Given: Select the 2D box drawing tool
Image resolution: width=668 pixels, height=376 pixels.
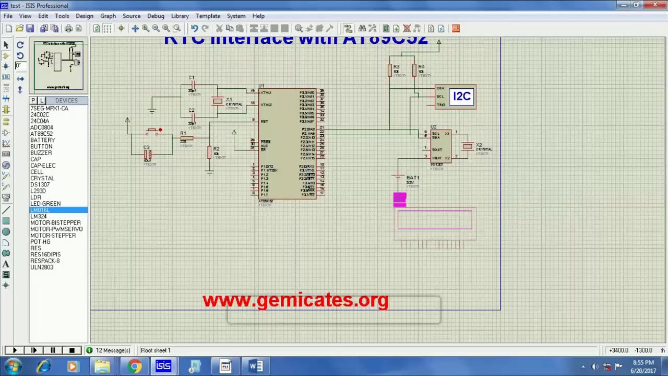Looking at the screenshot, I should pos(6,221).
